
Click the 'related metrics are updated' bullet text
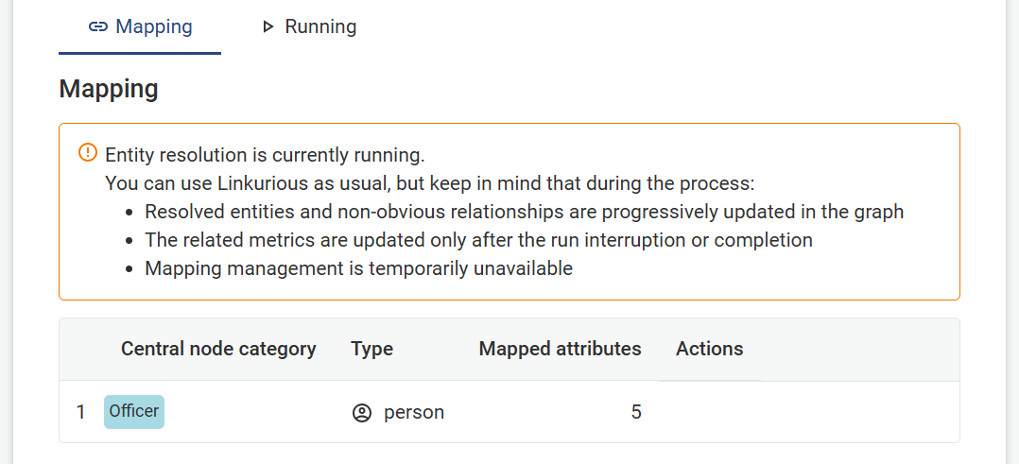click(x=479, y=240)
